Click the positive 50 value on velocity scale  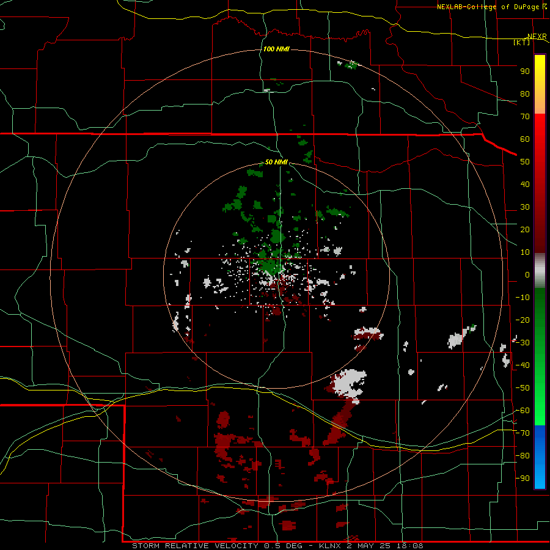click(x=525, y=162)
